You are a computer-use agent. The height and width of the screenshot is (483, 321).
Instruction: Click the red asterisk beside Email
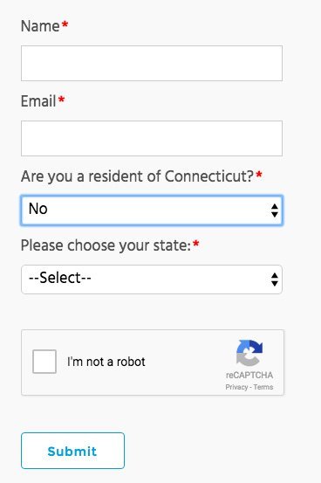pyautogui.click(x=61, y=100)
